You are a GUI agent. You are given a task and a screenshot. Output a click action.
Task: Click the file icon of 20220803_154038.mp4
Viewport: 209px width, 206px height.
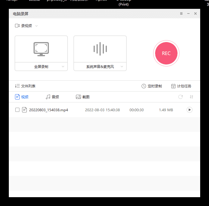click(24, 110)
